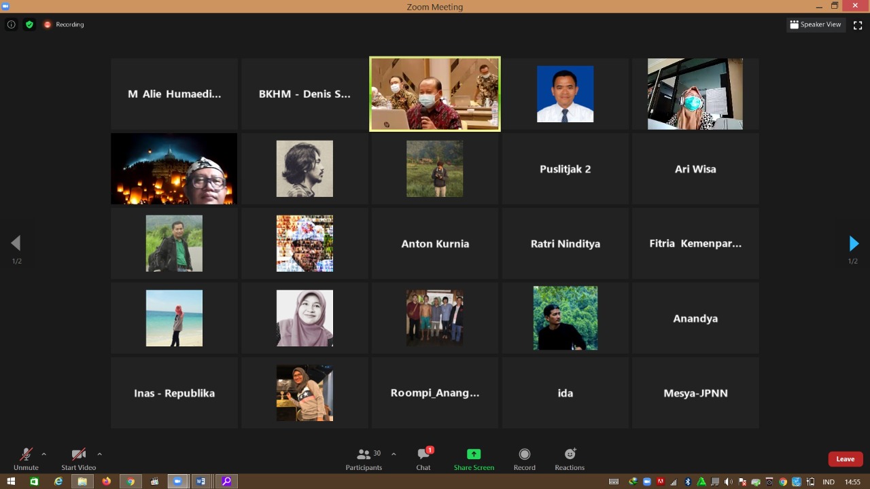Expand audio options arrow beside Unmute
The width and height of the screenshot is (870, 489).
click(x=44, y=454)
